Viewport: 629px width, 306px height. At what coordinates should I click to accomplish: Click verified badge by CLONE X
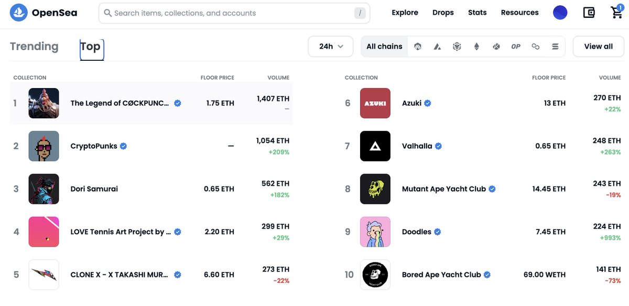[x=178, y=275]
